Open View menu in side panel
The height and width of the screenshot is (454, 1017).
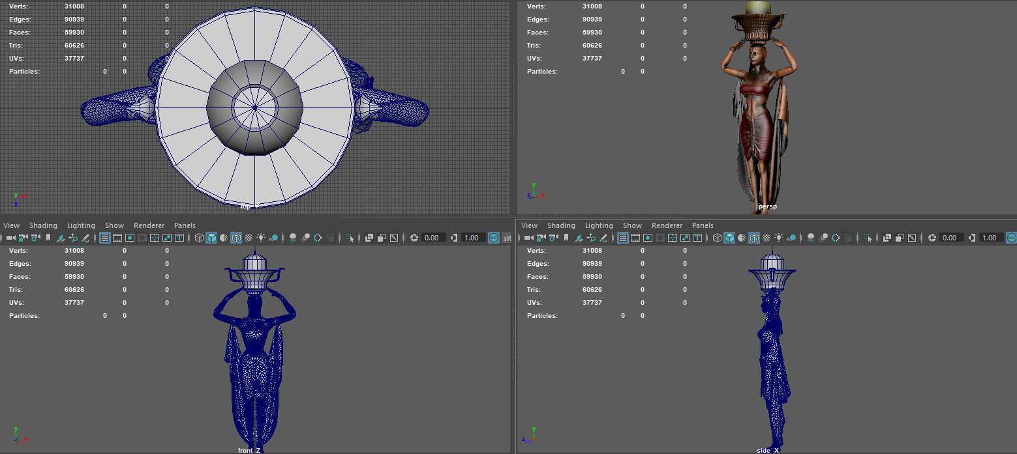530,225
